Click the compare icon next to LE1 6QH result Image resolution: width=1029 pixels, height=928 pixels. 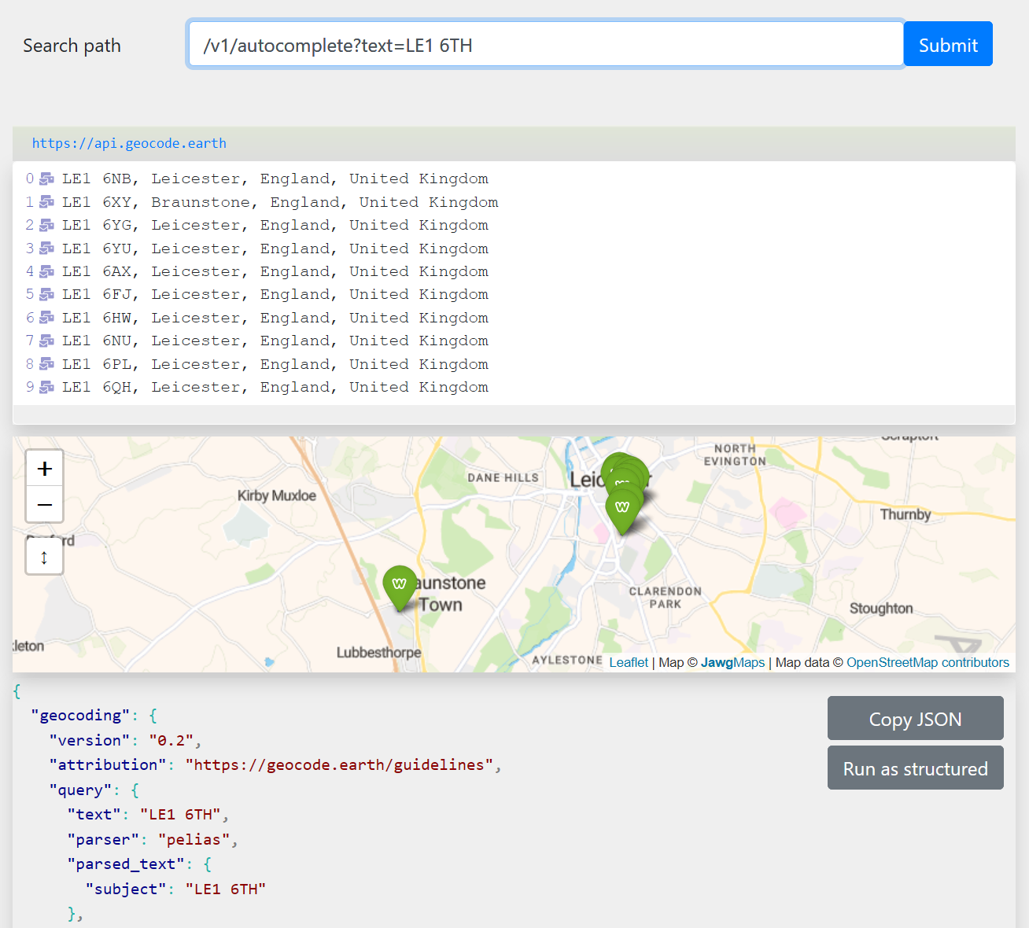46,386
